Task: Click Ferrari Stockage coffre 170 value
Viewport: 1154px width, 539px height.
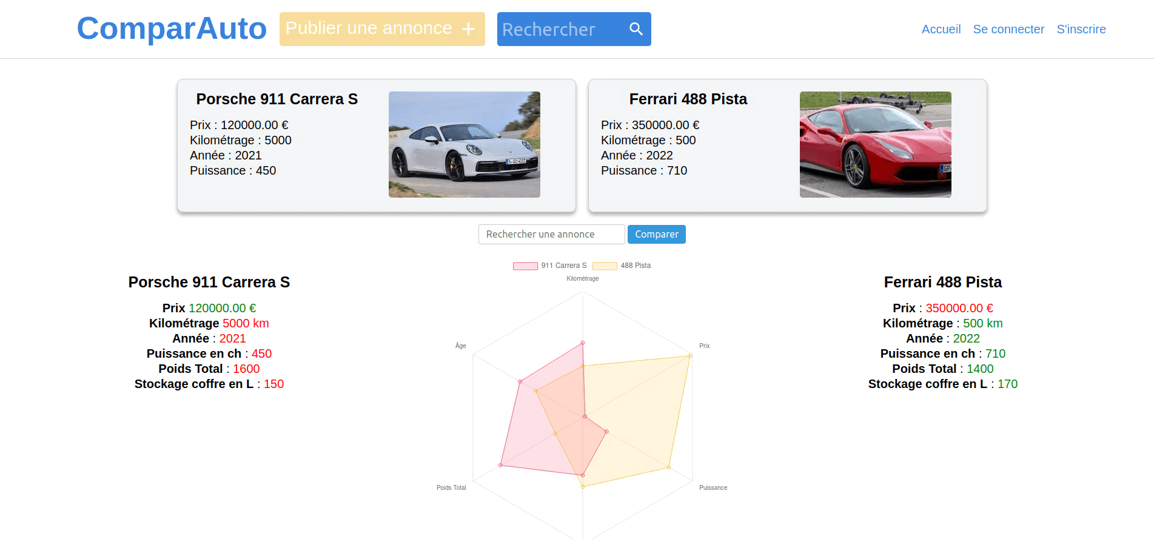Action: 1007,384
